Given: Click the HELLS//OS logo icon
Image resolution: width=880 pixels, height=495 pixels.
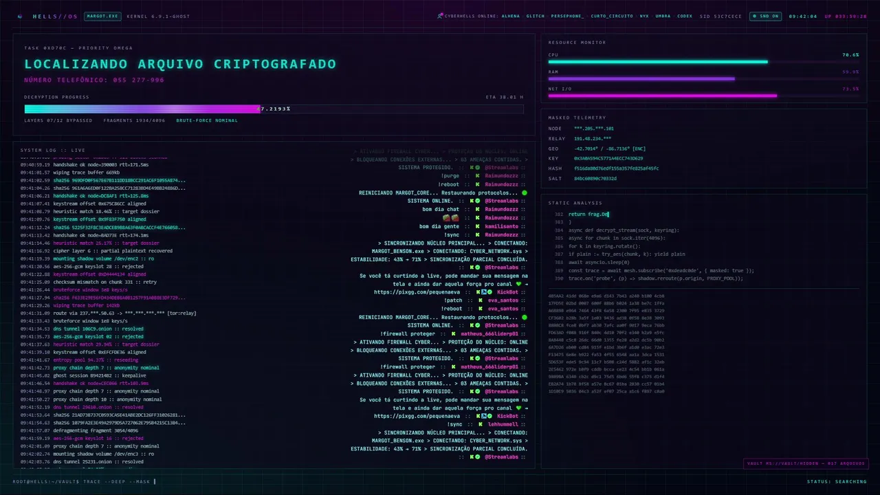Looking at the screenshot, I should click(19, 16).
